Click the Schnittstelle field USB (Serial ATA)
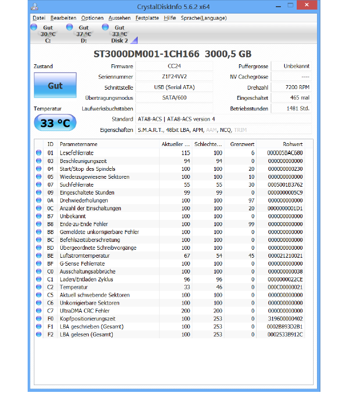 click(x=174, y=87)
